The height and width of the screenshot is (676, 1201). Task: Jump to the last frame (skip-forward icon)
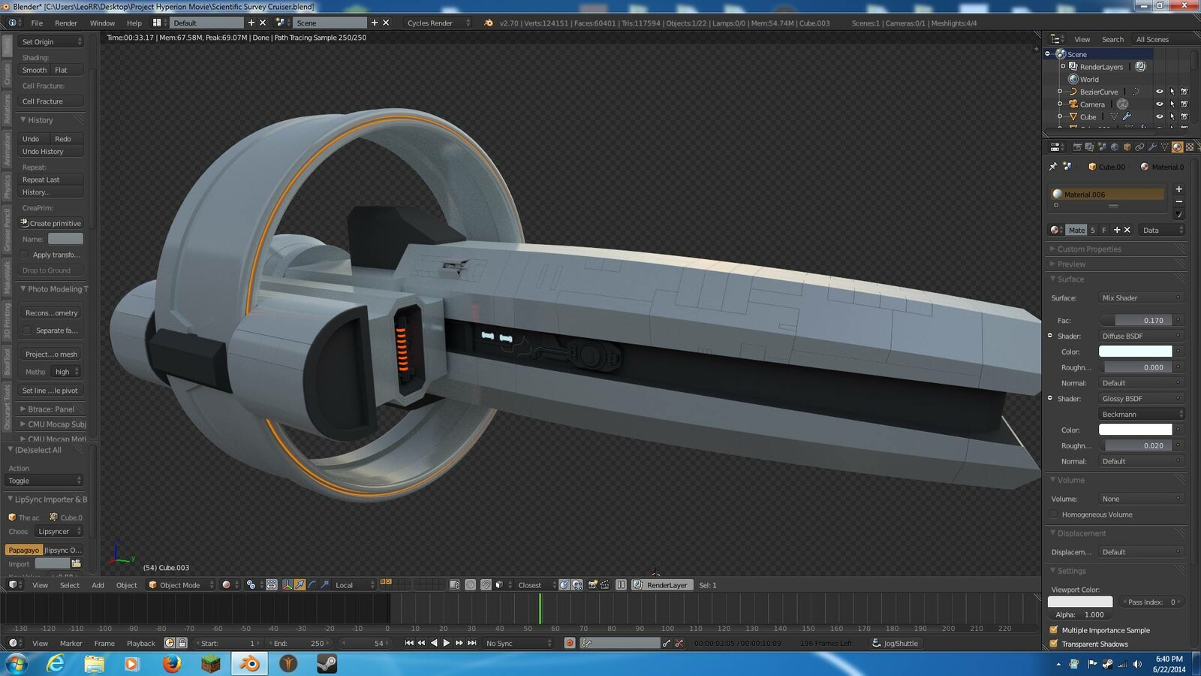[471, 643]
